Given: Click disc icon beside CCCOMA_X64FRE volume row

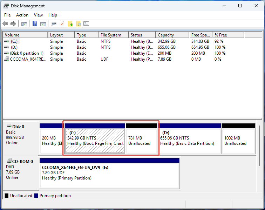Looking at the screenshot, I should (x=6, y=59).
